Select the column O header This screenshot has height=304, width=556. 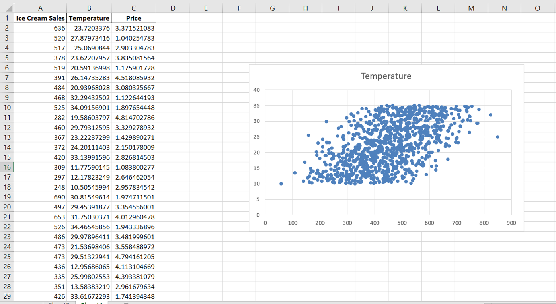tap(537, 8)
